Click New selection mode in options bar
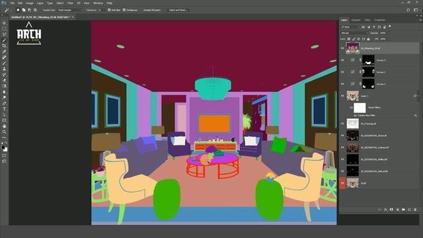The height and width of the screenshot is (238, 423). click(x=18, y=10)
